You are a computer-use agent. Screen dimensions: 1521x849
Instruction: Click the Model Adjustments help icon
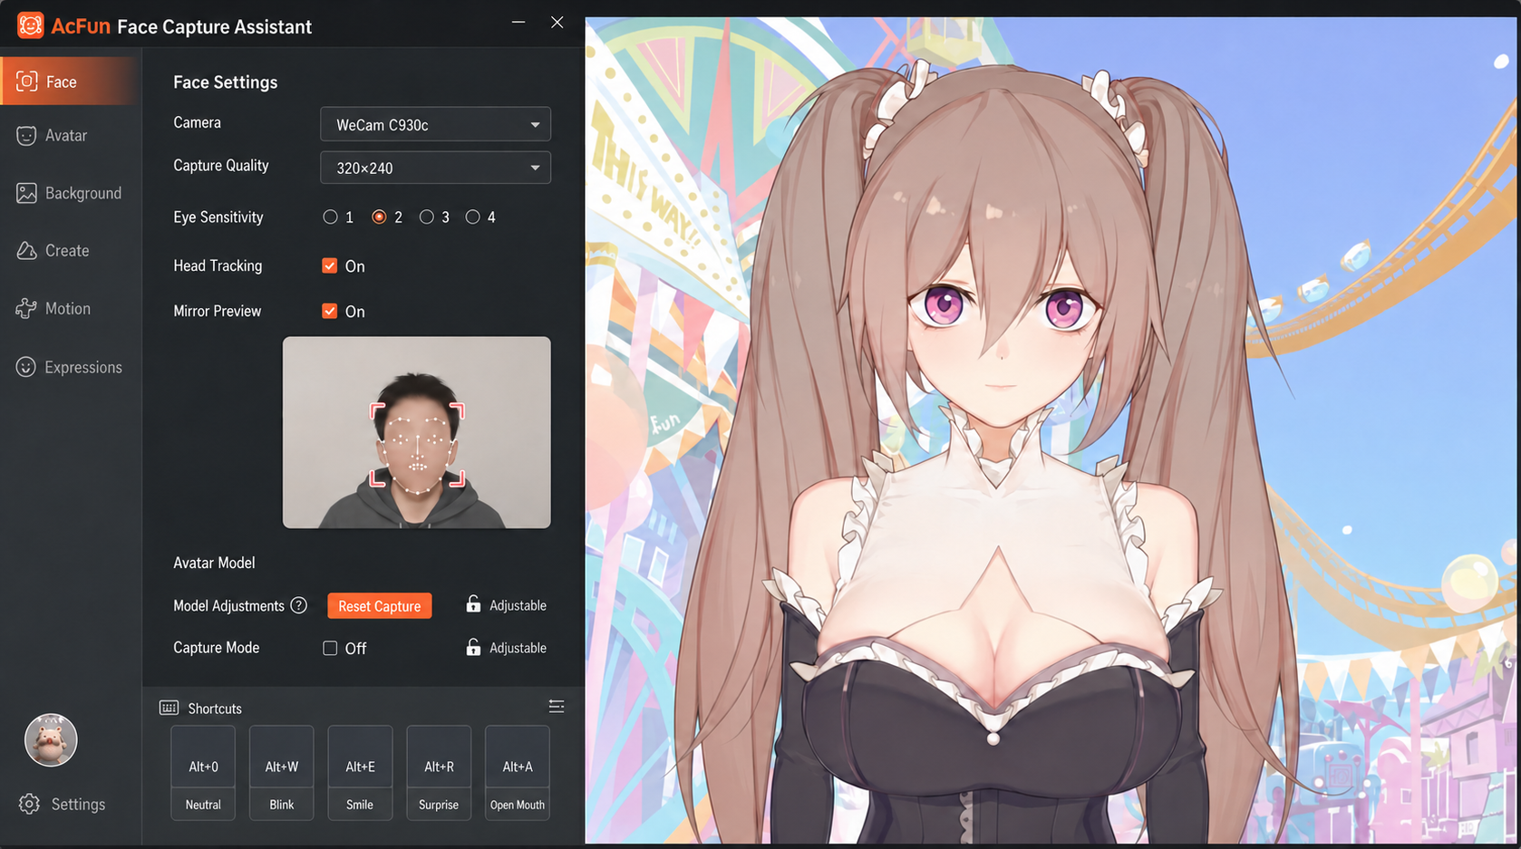point(299,605)
